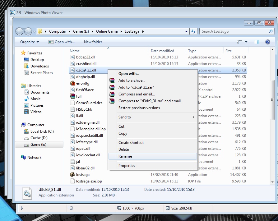The image size is (278, 221).
Task: Select Cut in the context menu
Action: pos(152,127)
